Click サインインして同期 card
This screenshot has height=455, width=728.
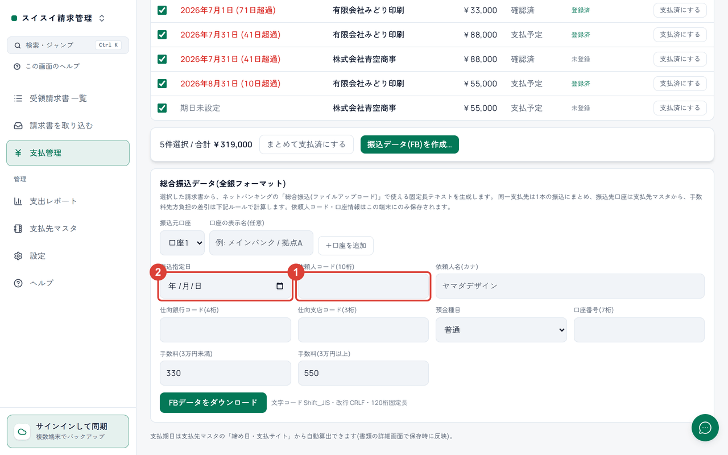click(68, 431)
